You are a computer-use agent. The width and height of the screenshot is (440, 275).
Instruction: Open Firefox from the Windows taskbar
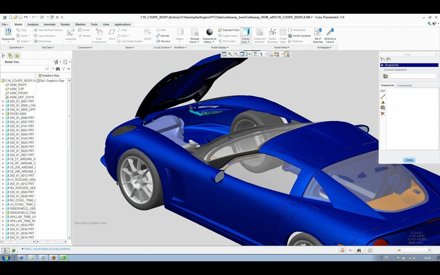(54, 258)
